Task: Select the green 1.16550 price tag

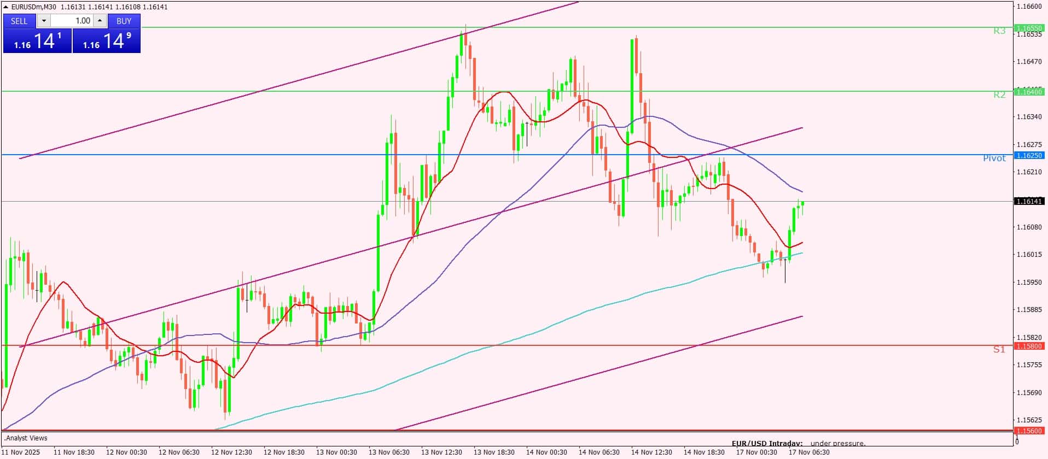Action: point(1029,27)
